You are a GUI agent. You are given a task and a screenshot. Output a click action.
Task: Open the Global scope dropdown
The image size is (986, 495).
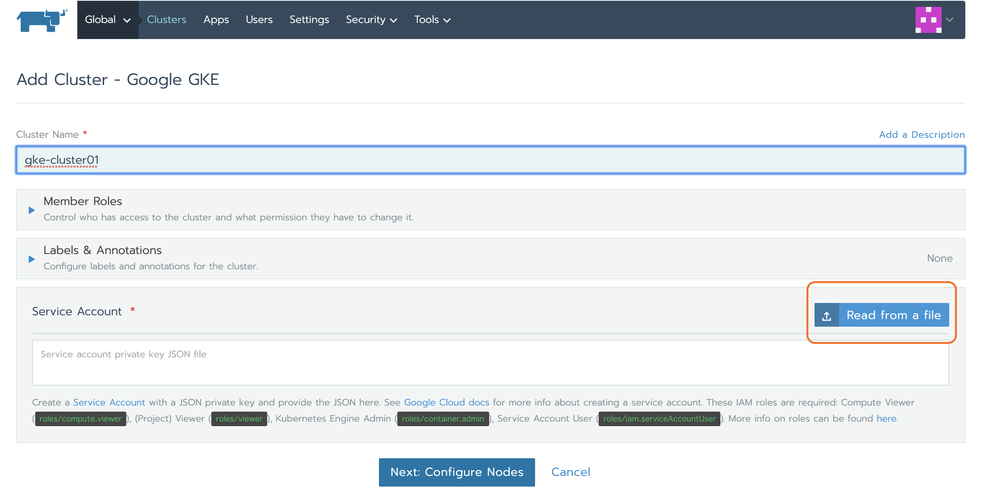tap(108, 20)
